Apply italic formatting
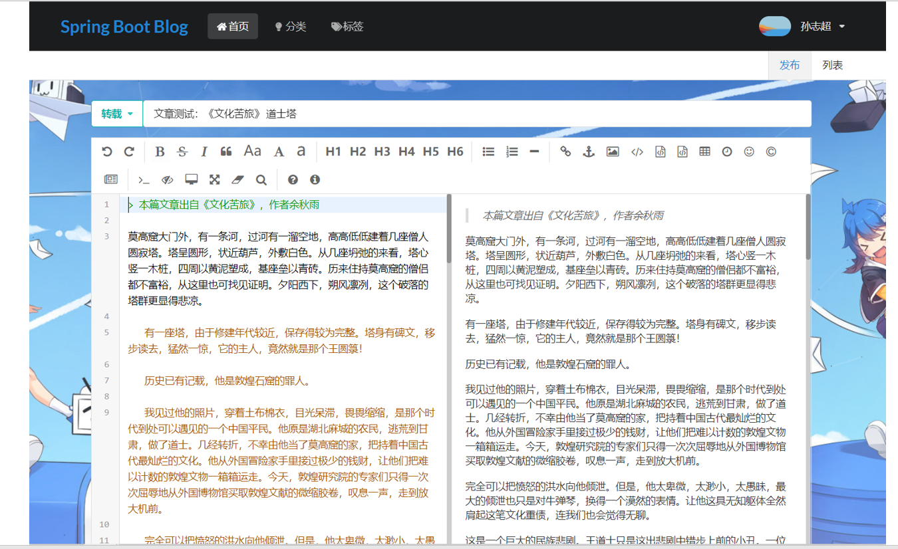This screenshot has width=898, height=549. point(204,152)
